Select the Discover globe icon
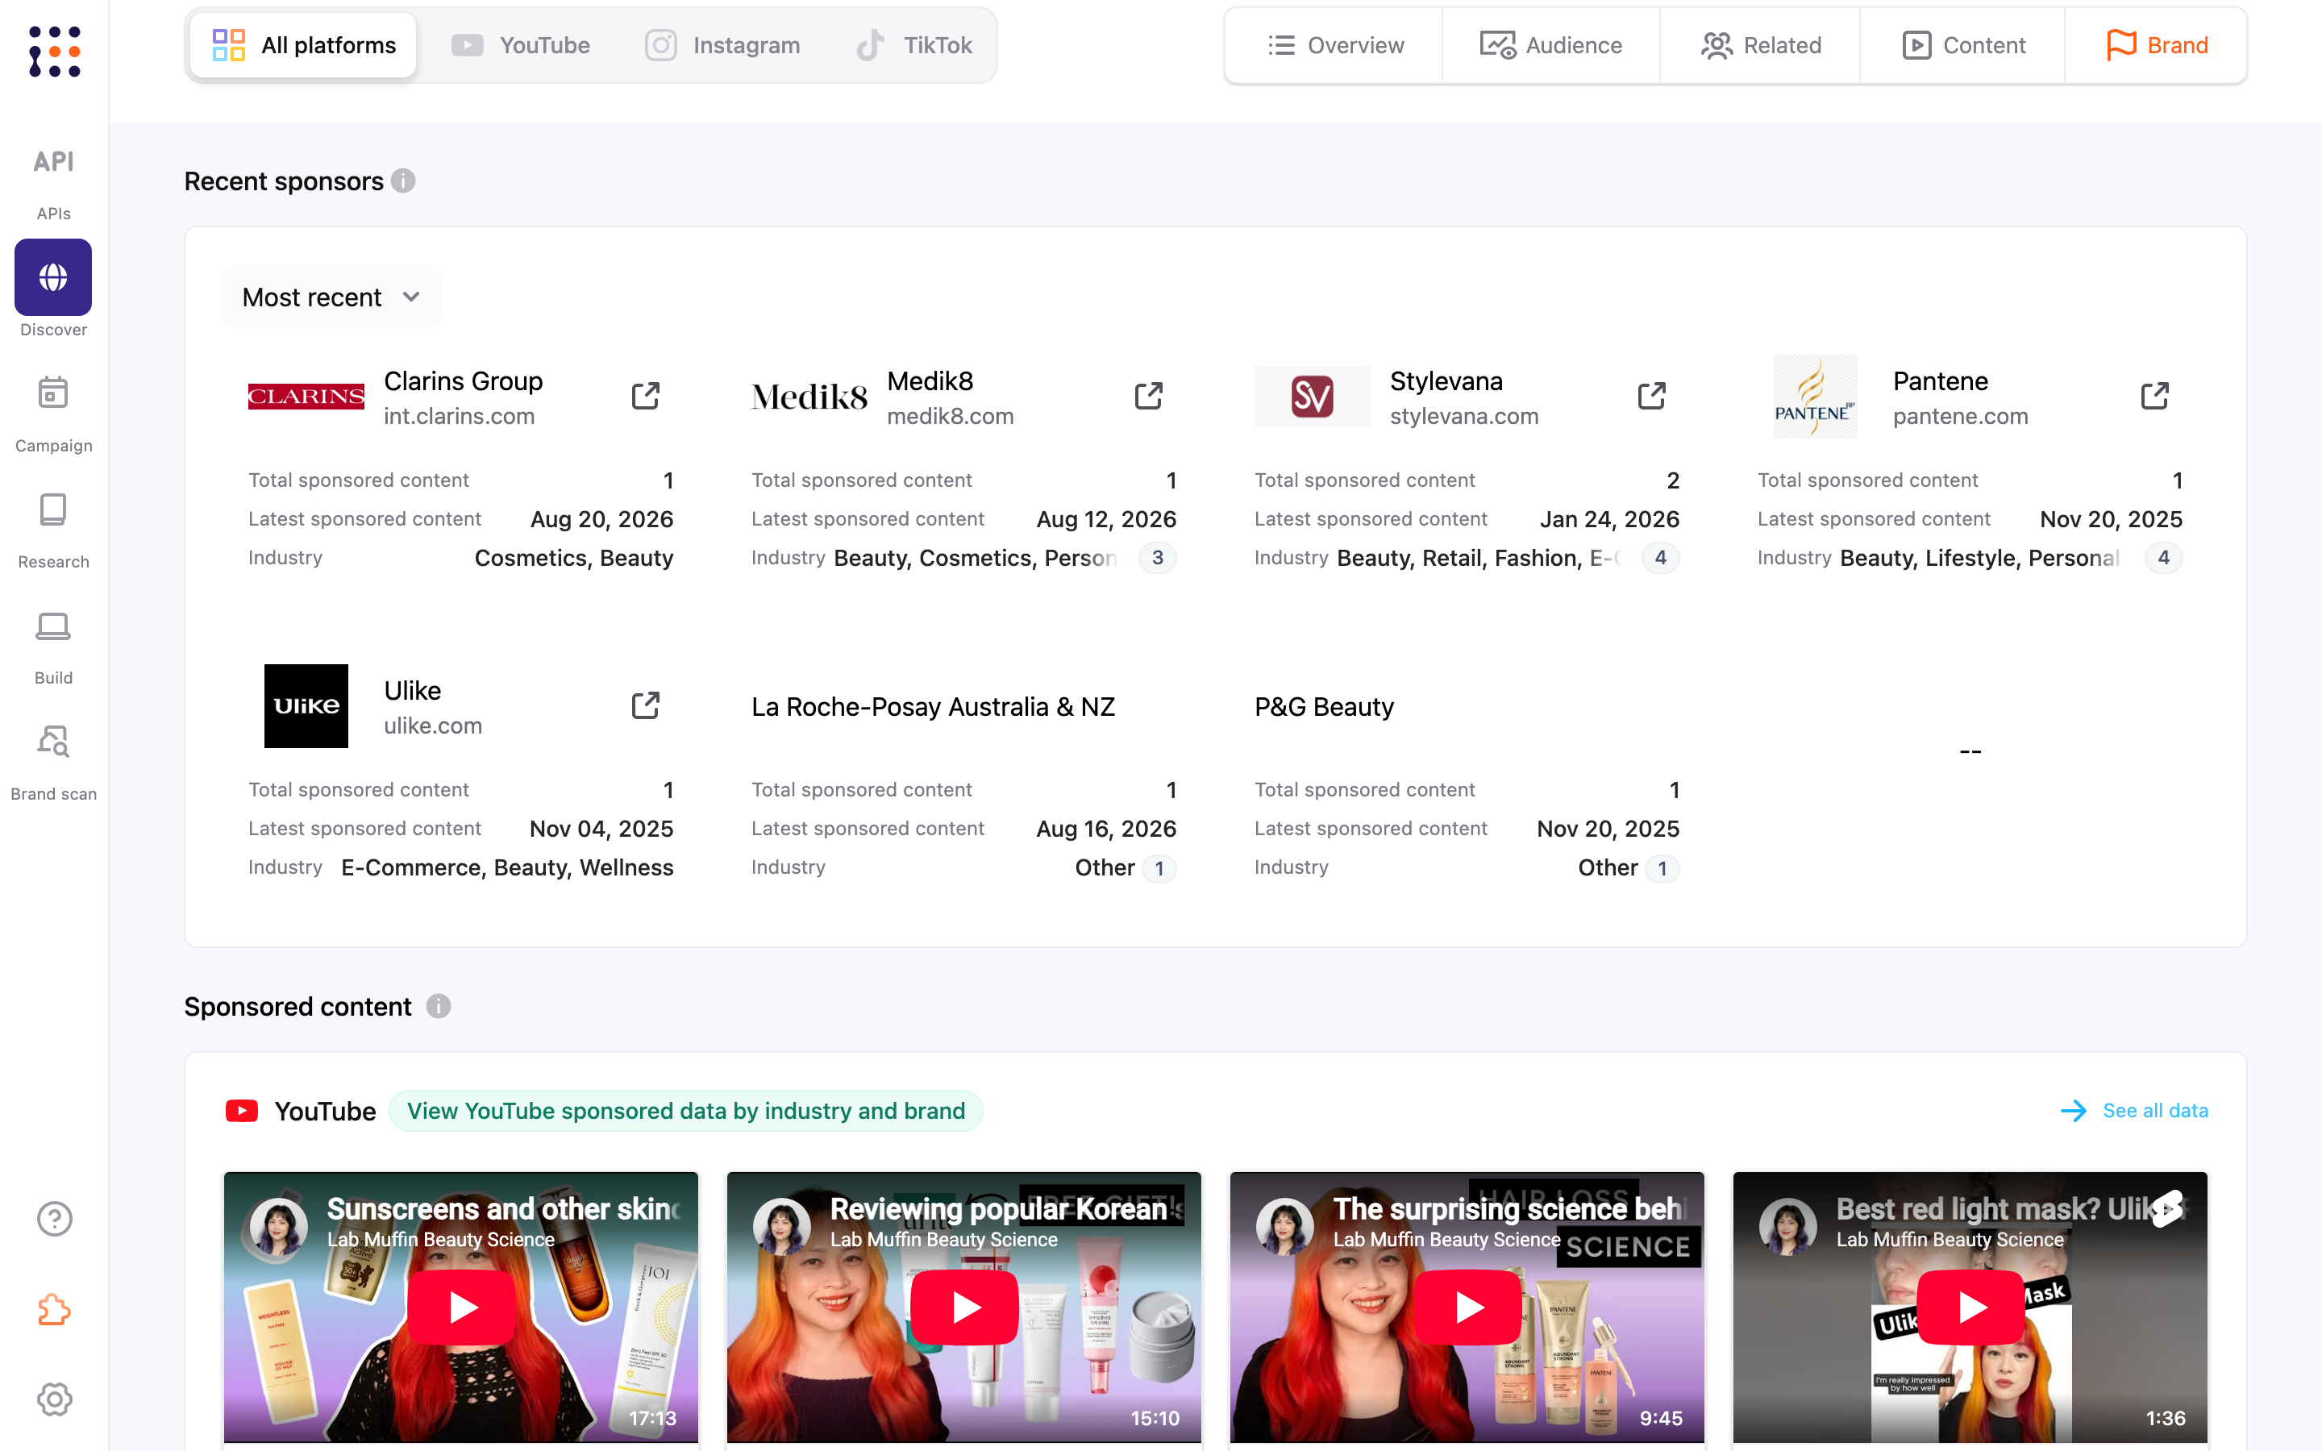 tap(54, 277)
